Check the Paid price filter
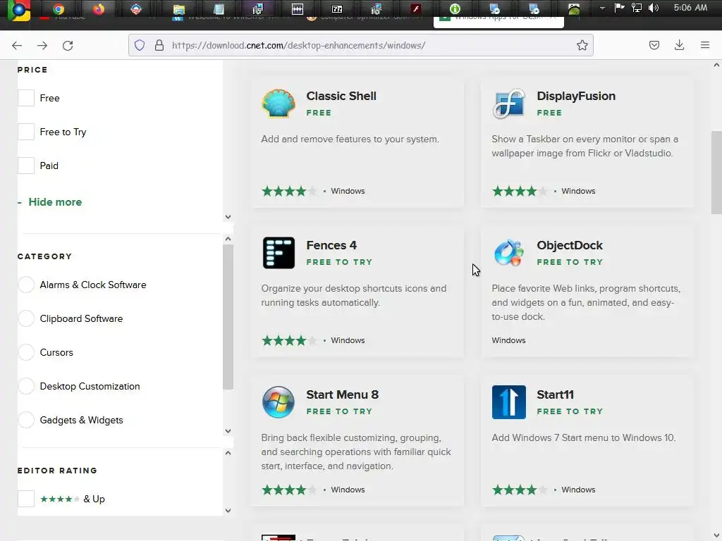The width and height of the screenshot is (722, 541). pyautogui.click(x=26, y=166)
